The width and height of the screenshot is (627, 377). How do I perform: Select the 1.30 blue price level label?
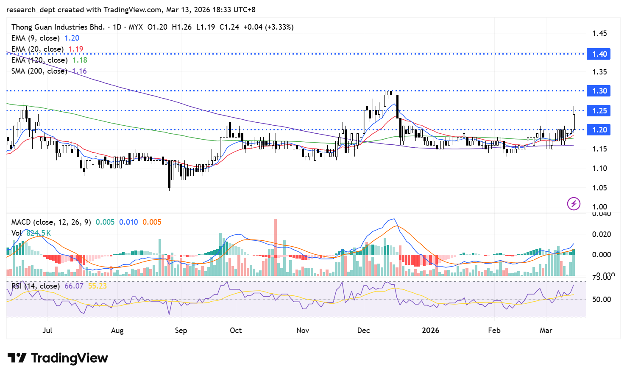(x=599, y=91)
